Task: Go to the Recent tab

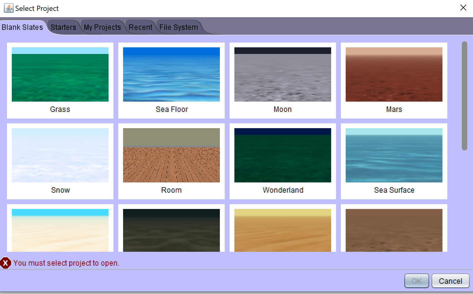Action: [x=140, y=27]
